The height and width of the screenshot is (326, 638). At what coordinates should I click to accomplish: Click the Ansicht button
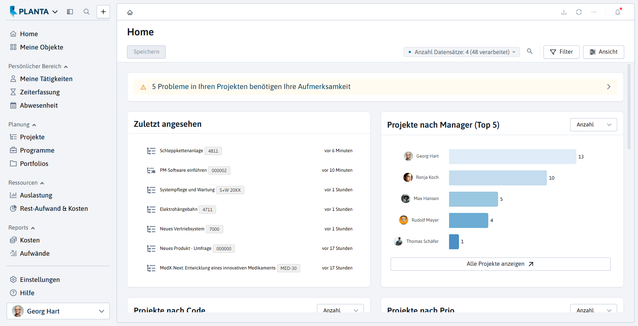(603, 52)
